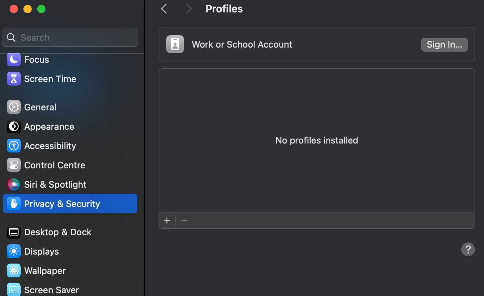This screenshot has height=296, width=484.
Task: Click the Desktop & Dock icon
Action: point(14,232)
